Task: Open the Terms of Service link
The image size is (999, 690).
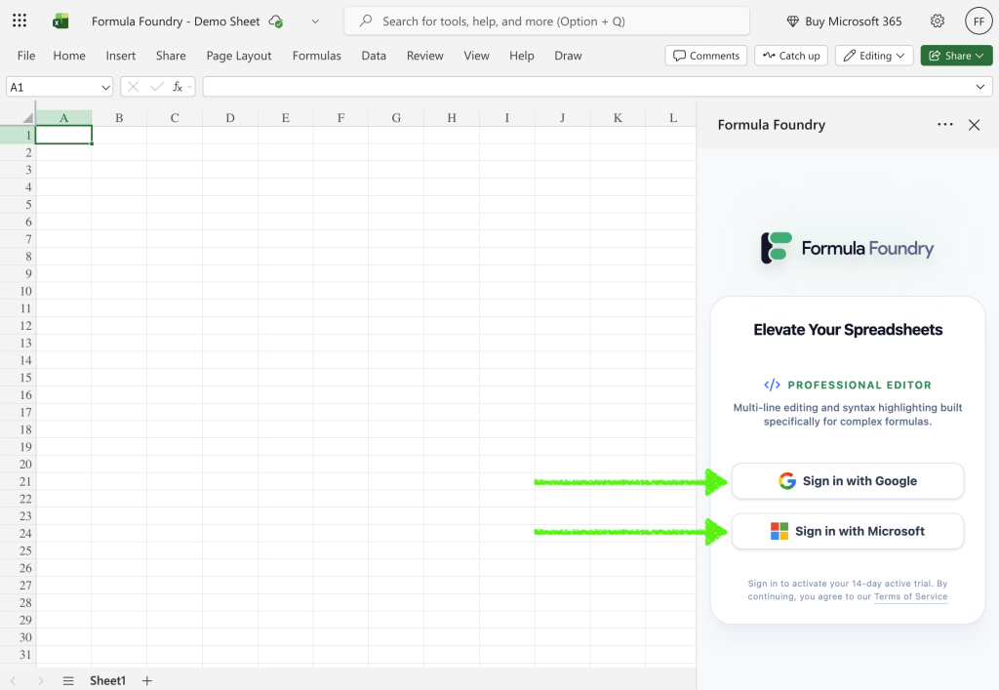Action: [910, 596]
